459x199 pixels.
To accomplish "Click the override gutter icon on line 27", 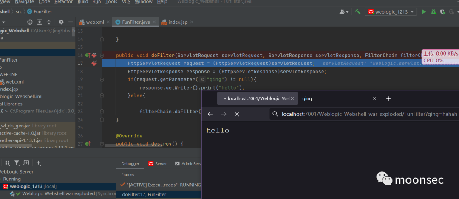I will (x=88, y=143).
